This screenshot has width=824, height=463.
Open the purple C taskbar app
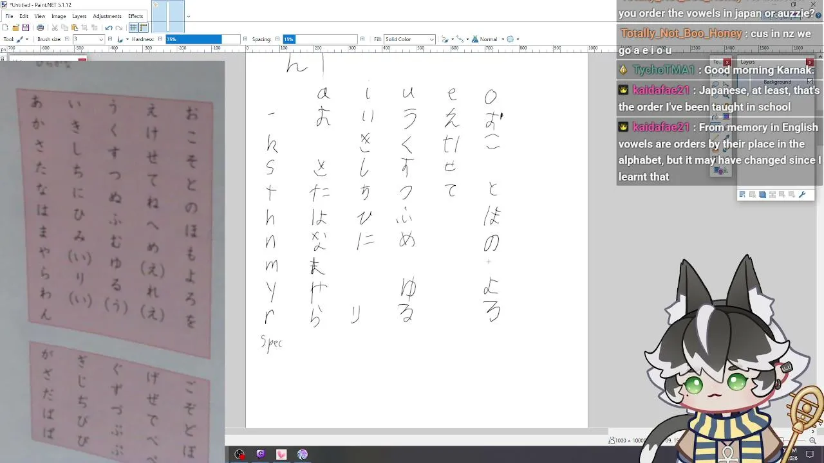[261, 455]
